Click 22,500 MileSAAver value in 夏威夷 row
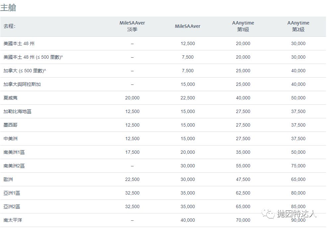Screen dimensions: 327x228 tap(188, 98)
